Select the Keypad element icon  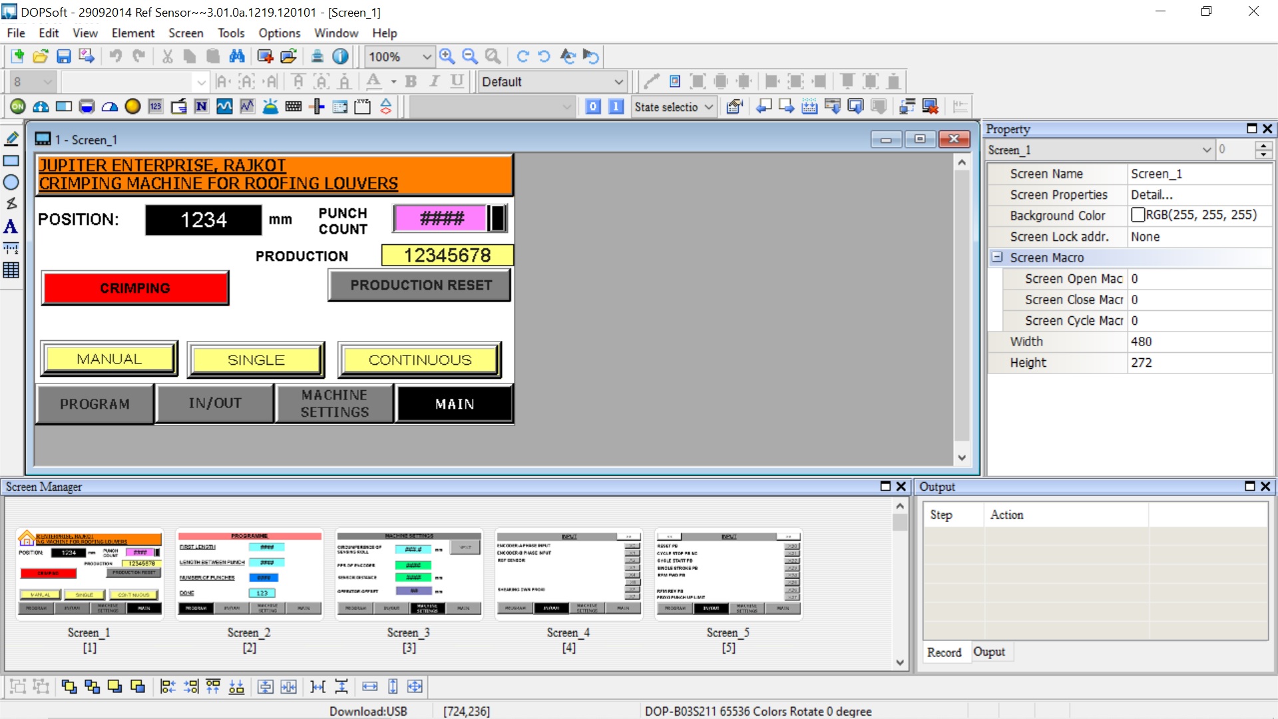(294, 107)
